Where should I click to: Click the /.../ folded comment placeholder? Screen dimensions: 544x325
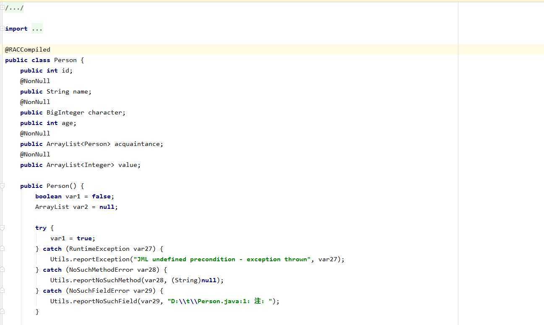pyautogui.click(x=14, y=8)
